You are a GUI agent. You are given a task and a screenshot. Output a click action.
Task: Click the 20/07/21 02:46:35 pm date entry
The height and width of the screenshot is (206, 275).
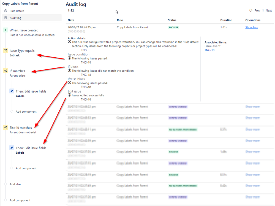(x=82, y=27)
